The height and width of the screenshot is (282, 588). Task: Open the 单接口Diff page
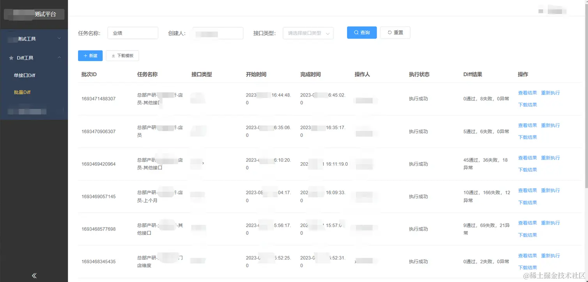click(25, 75)
